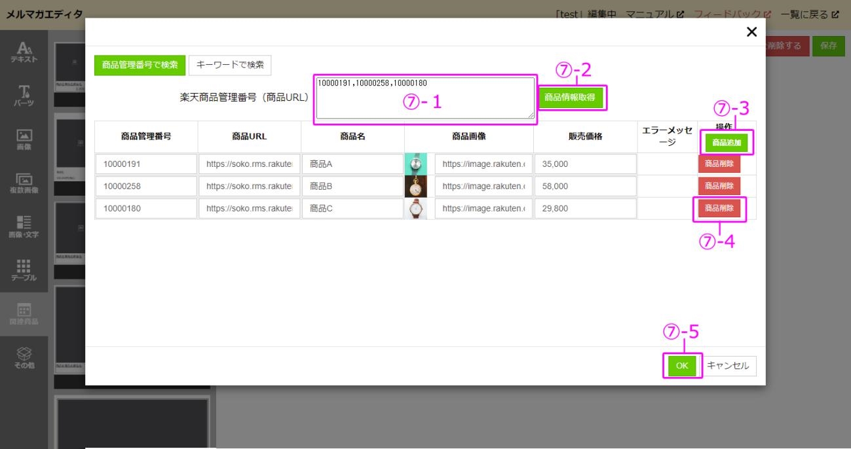
Task: Switch to キーワードで検索 tab
Action: click(230, 65)
